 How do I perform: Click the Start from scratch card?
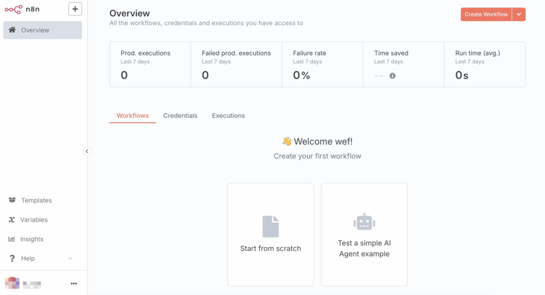coord(271,234)
